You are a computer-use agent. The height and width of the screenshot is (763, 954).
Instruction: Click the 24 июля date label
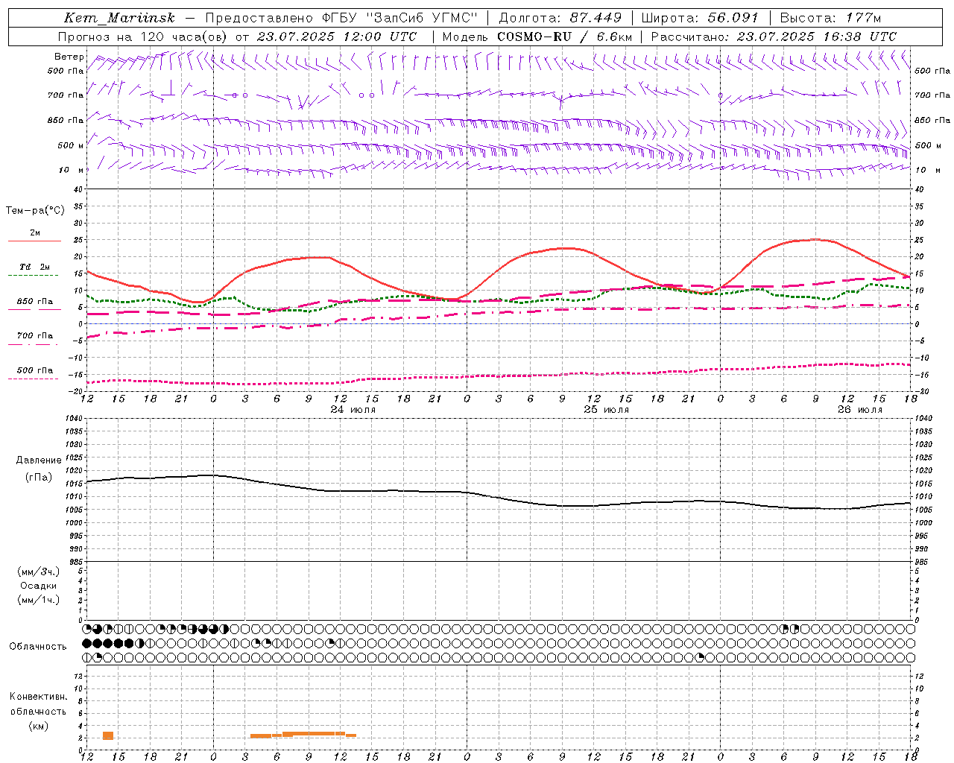pyautogui.click(x=353, y=410)
